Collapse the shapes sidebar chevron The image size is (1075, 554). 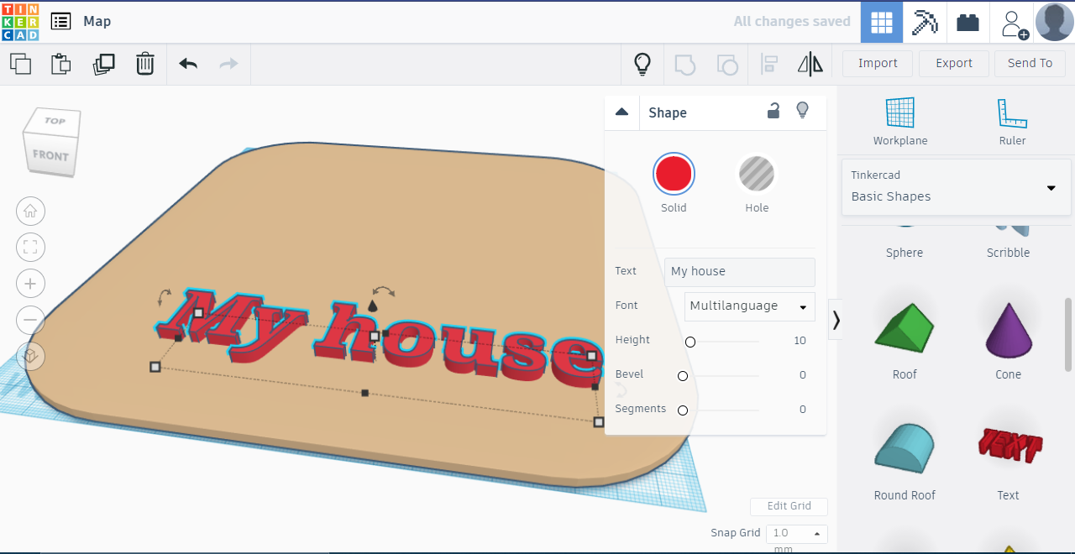836,320
